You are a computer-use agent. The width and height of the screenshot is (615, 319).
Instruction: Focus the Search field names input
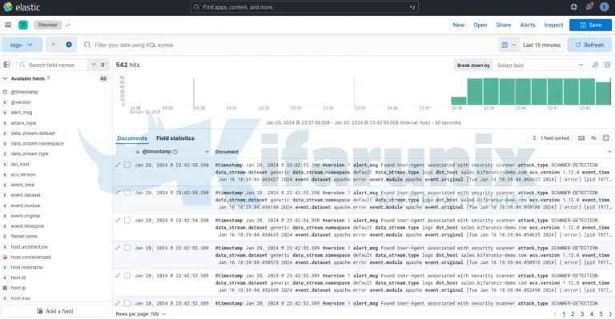52,65
